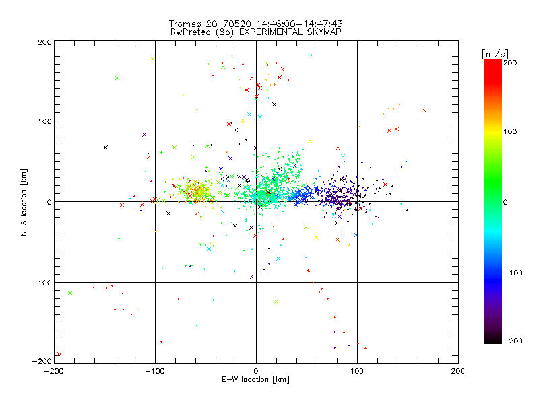Click the colorbar '0' label
The width and height of the screenshot is (539, 404).
click(x=505, y=202)
